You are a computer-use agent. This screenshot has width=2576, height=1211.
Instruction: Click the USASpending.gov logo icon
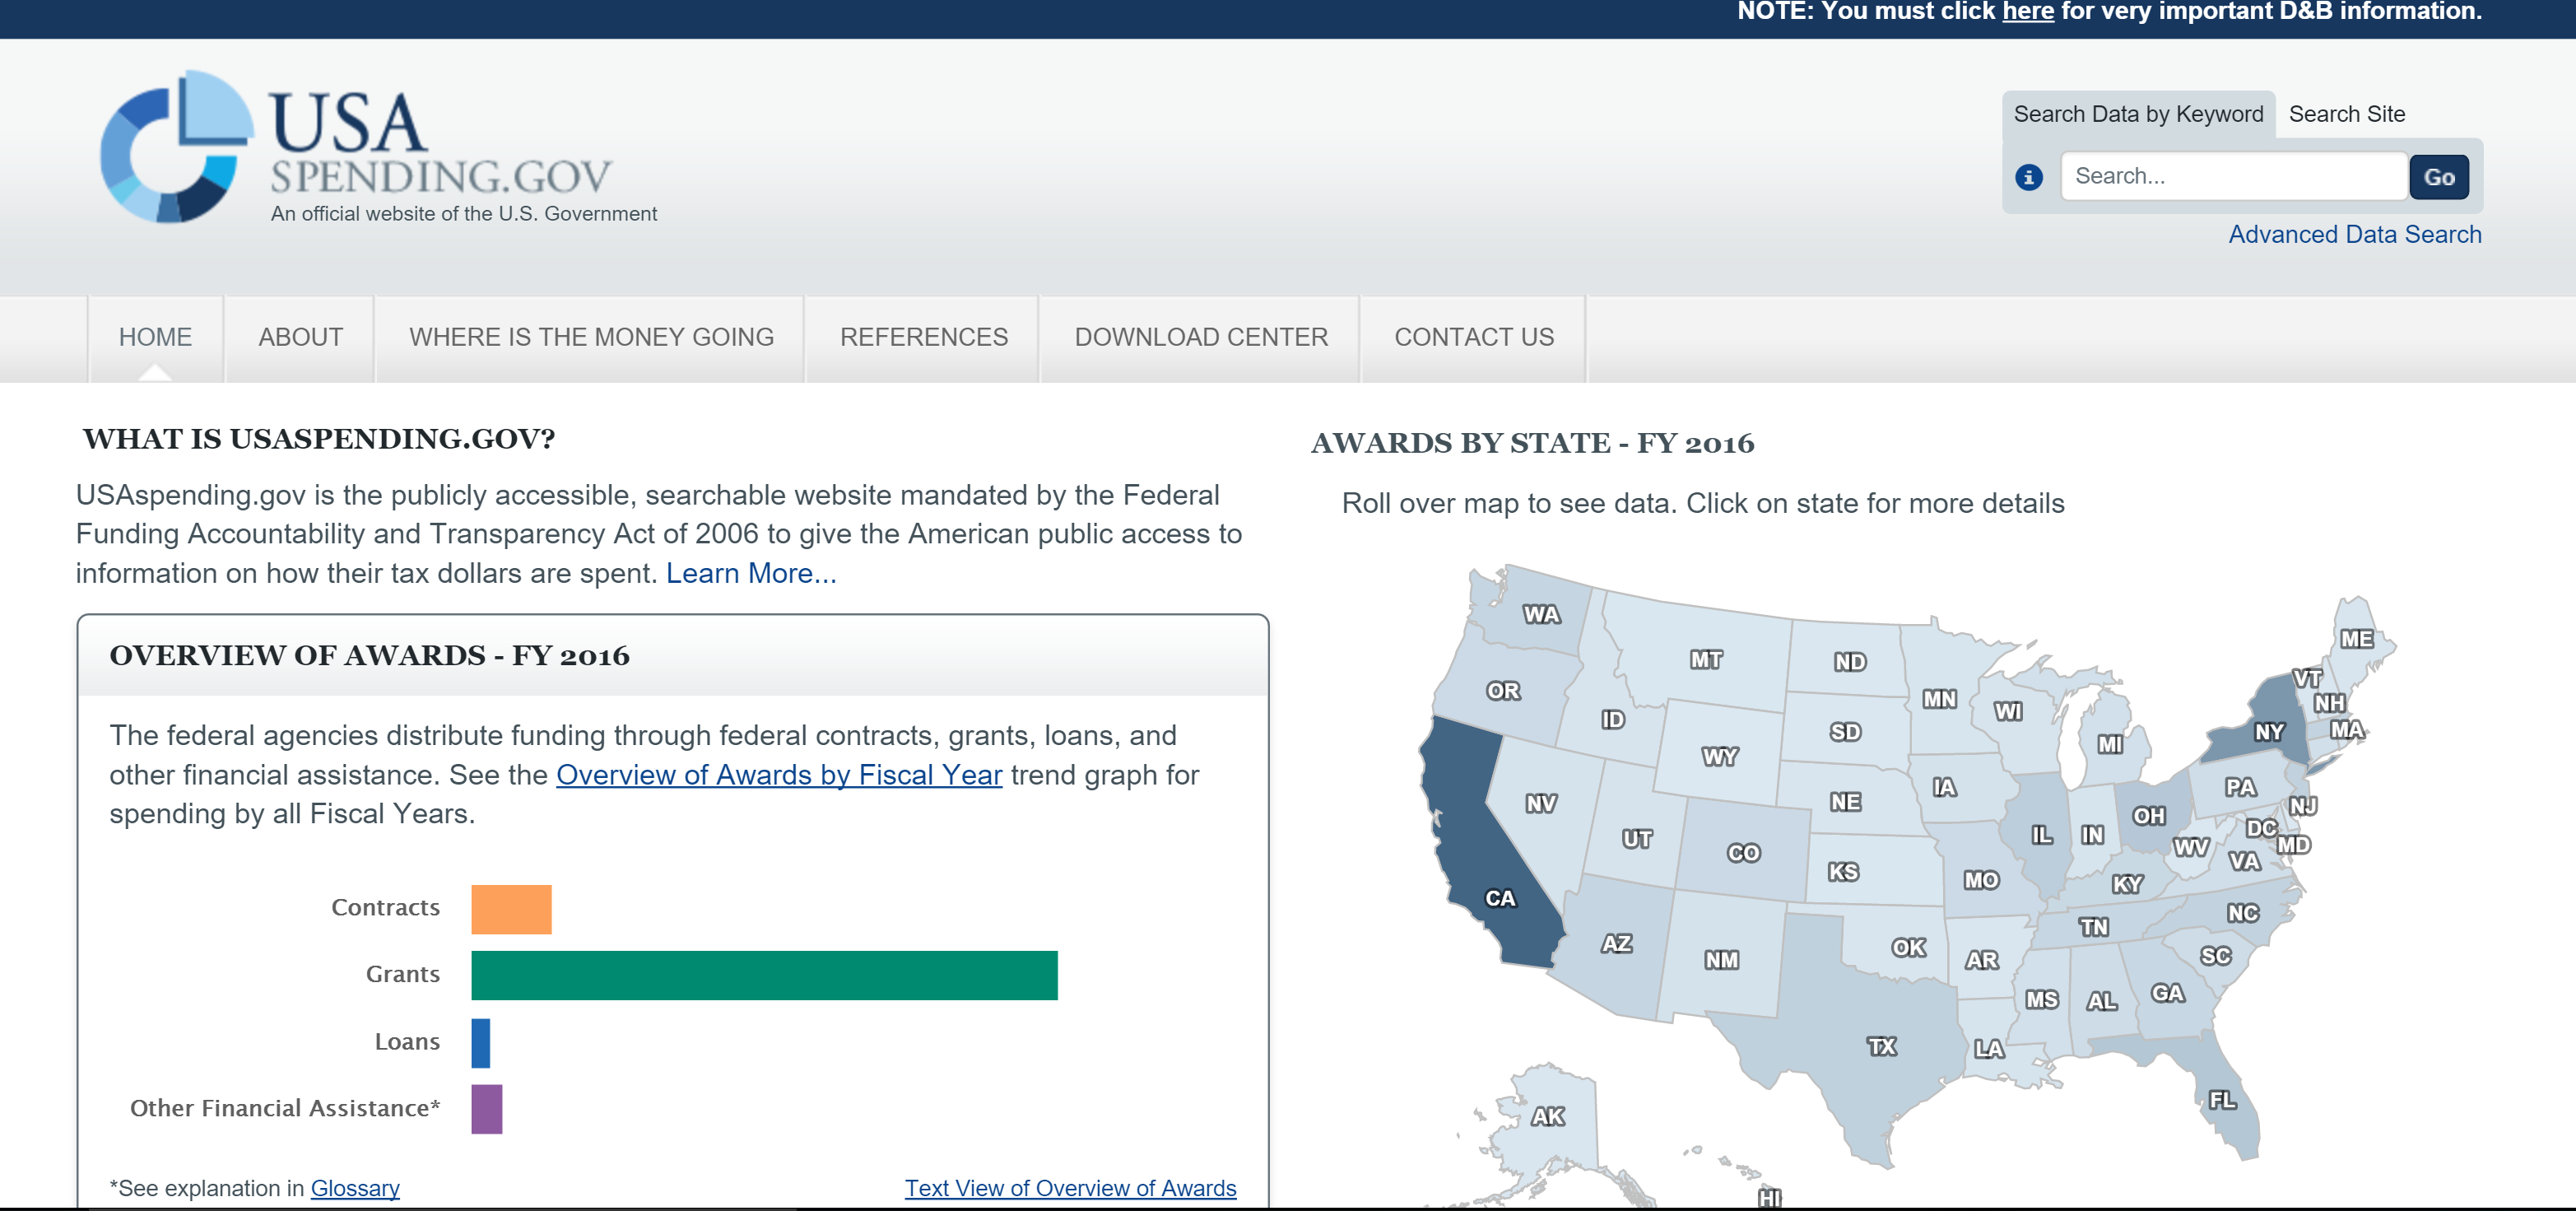tap(175, 147)
